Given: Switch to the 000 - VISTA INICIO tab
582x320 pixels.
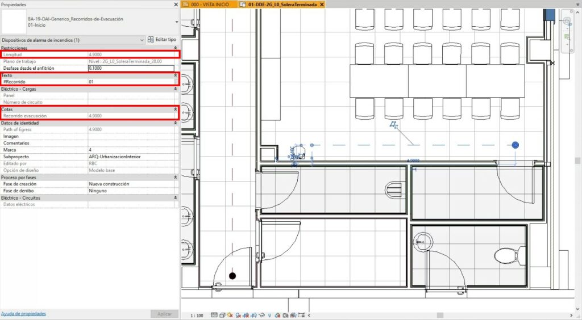Looking at the screenshot, I should click(208, 5).
